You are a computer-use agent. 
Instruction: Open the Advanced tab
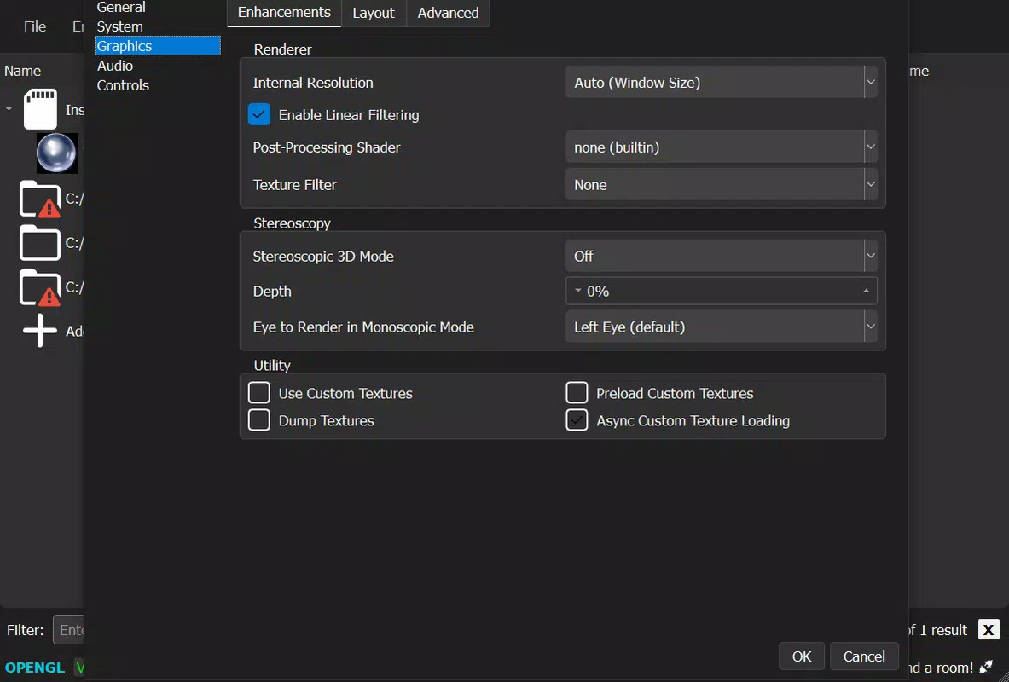tap(448, 13)
